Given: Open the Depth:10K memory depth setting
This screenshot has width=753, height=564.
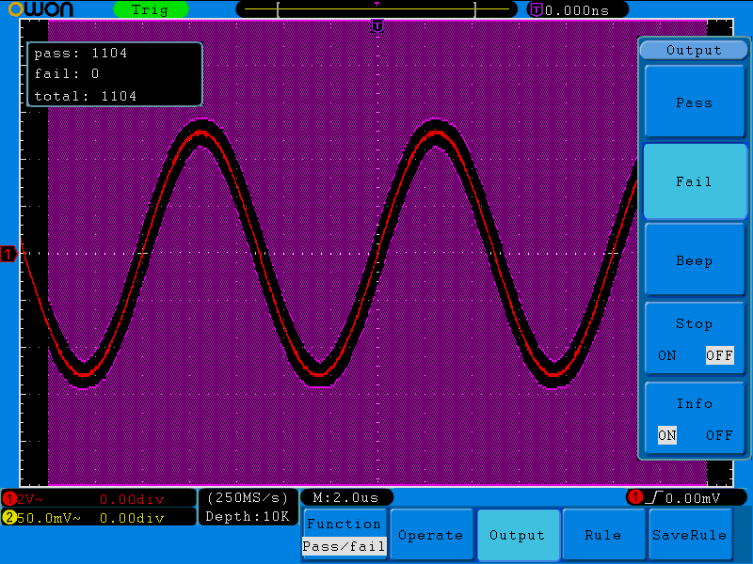Looking at the screenshot, I should point(248,516).
